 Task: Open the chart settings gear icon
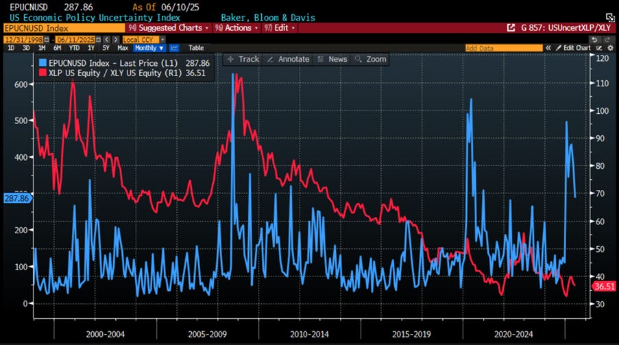(x=610, y=48)
